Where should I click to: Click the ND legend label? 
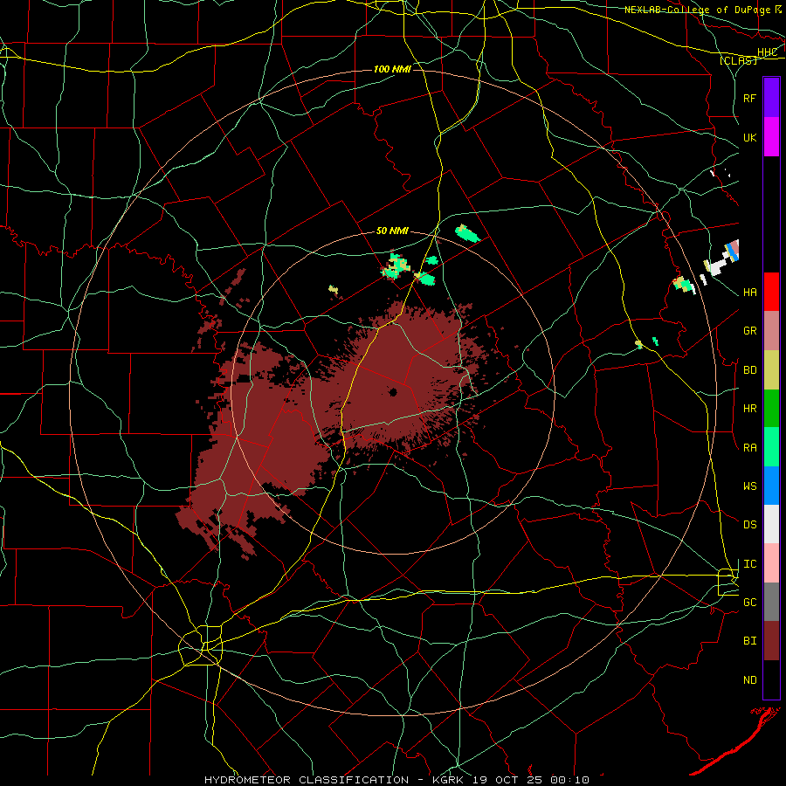coord(749,680)
